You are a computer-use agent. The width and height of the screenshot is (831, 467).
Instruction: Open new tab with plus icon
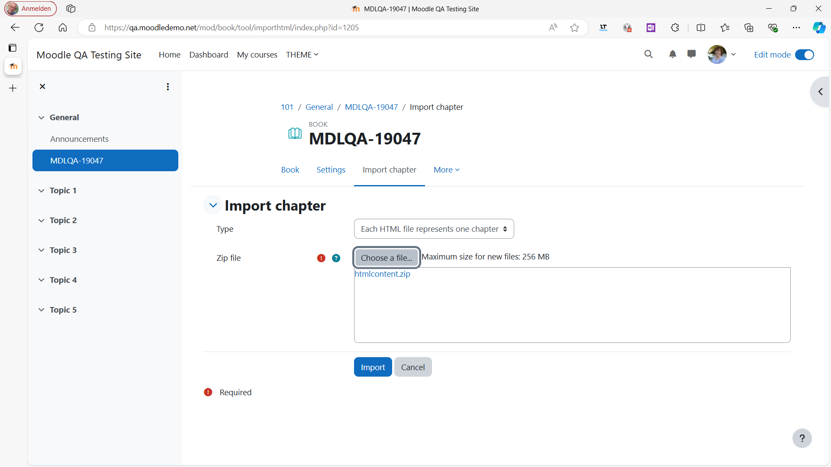click(13, 88)
